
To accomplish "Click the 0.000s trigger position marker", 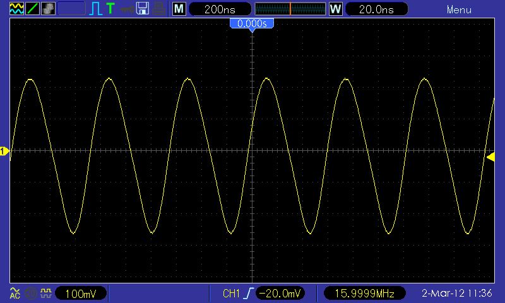I will (x=252, y=24).
